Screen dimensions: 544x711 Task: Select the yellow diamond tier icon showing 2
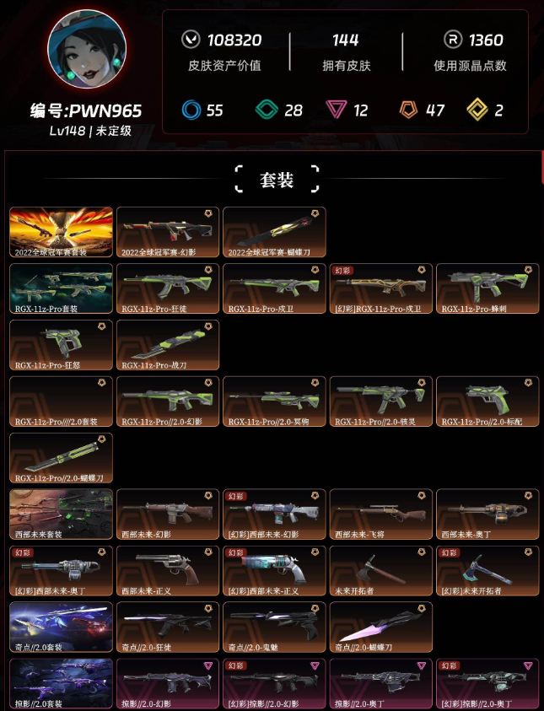click(477, 110)
